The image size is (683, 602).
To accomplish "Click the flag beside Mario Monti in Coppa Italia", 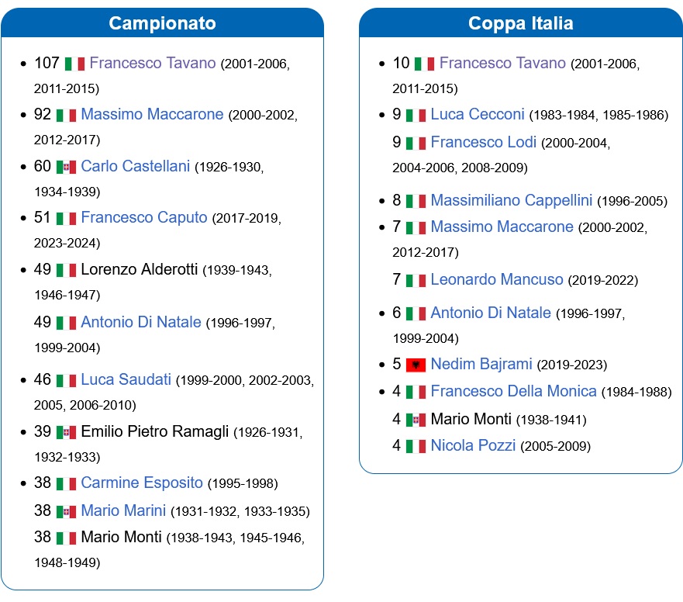I will pyautogui.click(x=416, y=420).
